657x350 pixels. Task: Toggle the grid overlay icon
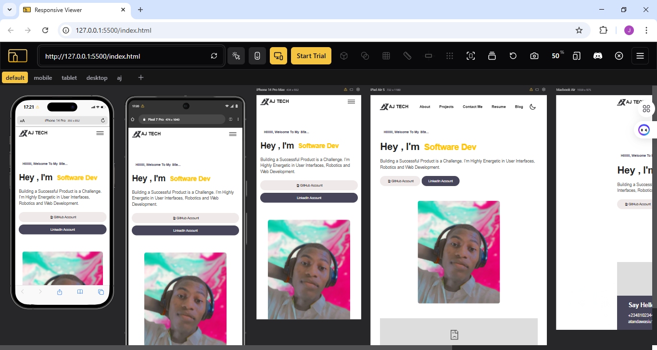(x=386, y=56)
